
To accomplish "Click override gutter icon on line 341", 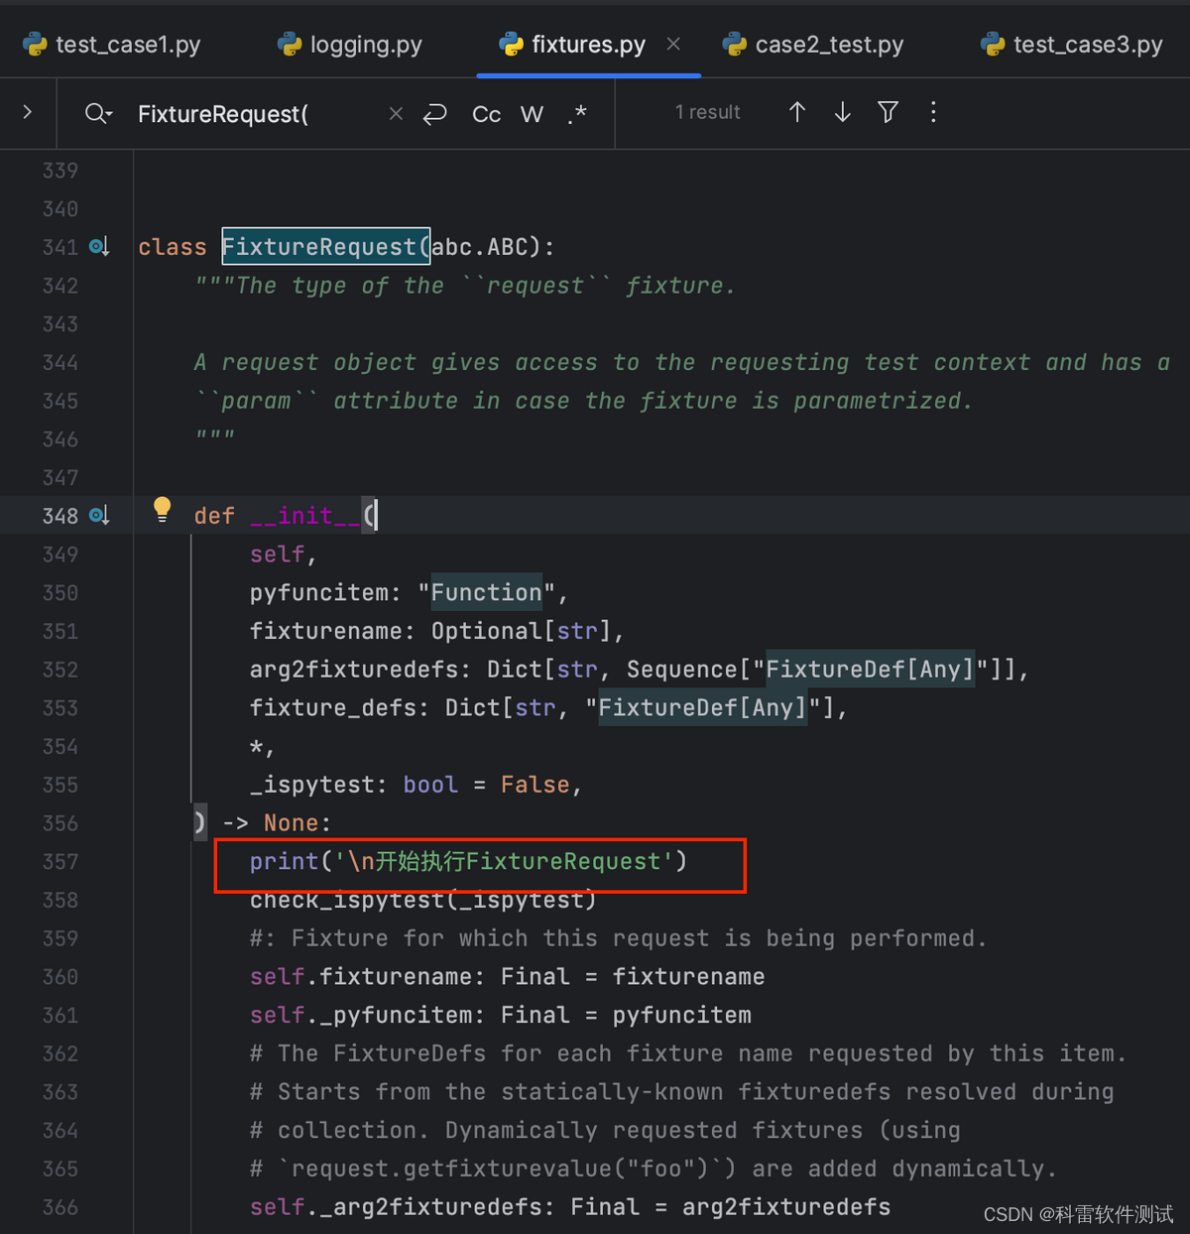I will [99, 247].
